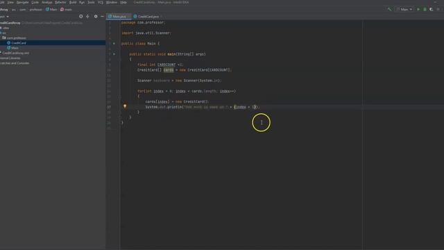Click the src breadcrumb
444x250 pixels.
14,9
